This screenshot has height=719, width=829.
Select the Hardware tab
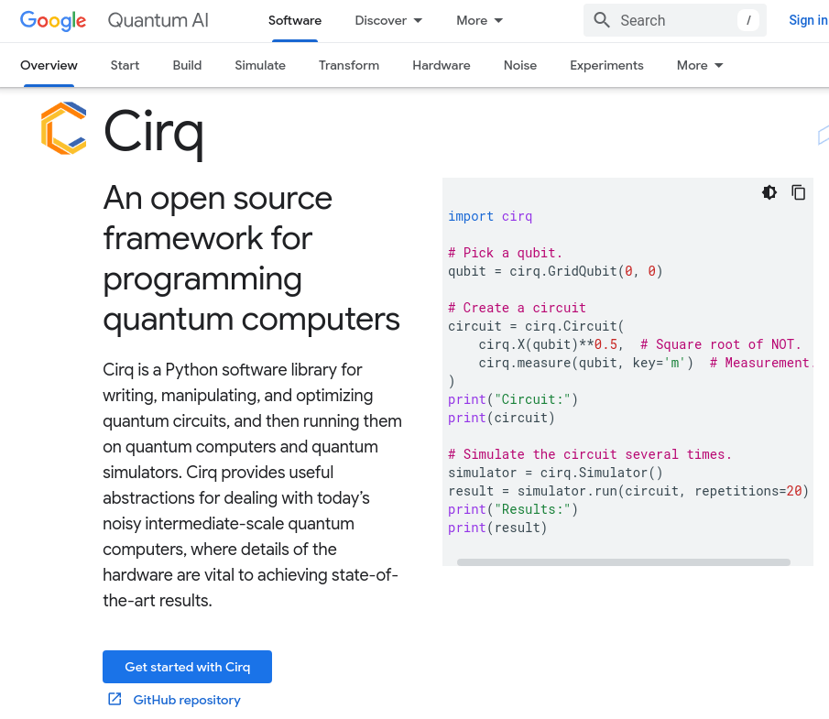pos(442,65)
